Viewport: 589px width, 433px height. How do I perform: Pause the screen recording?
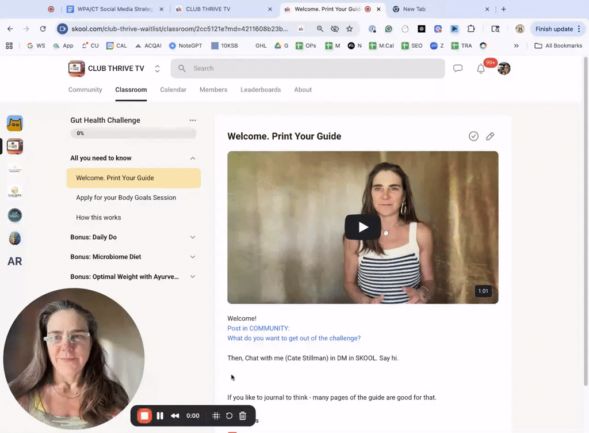coord(160,416)
